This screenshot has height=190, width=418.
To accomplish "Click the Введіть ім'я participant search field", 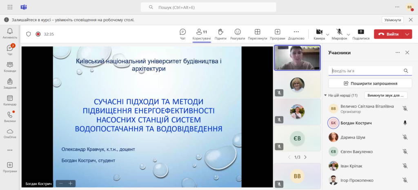I will point(366,71).
